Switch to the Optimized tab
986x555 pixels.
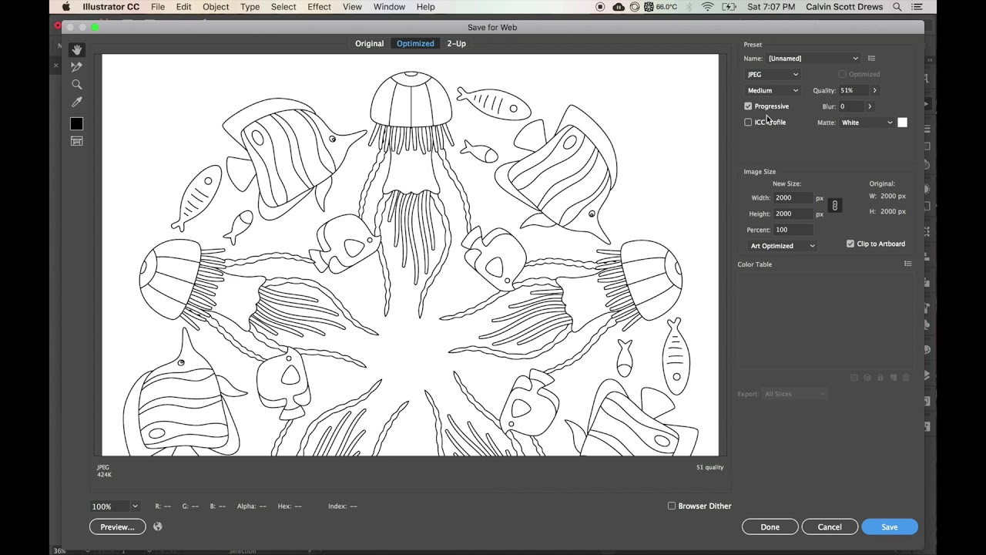(x=415, y=43)
